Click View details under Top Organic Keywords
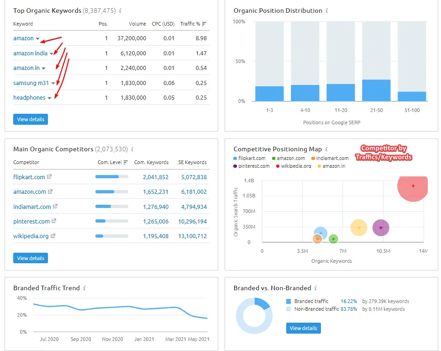This screenshot has height=351, width=441. [x=31, y=119]
